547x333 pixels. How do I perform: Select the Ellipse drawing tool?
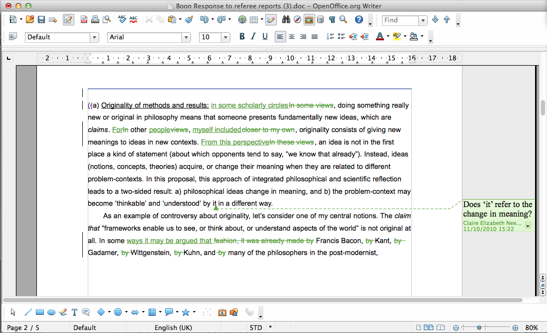[51, 312]
